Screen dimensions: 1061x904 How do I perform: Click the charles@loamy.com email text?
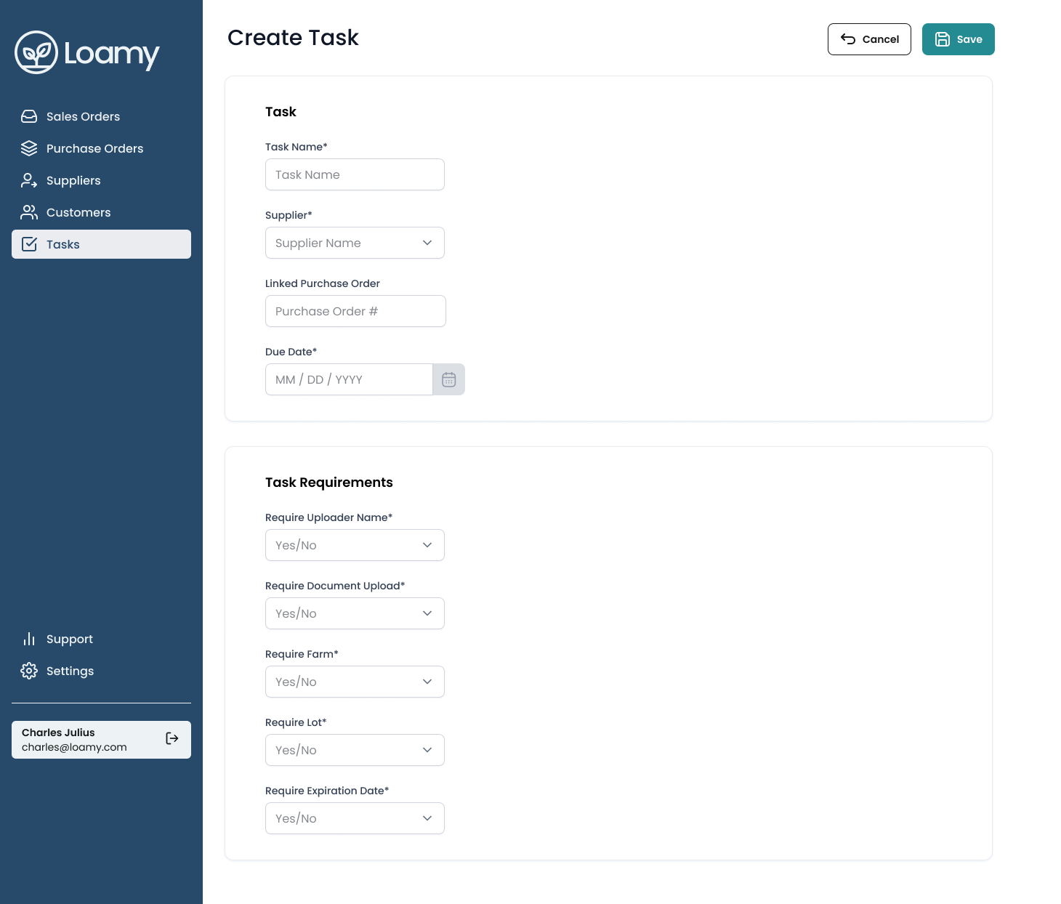click(74, 747)
